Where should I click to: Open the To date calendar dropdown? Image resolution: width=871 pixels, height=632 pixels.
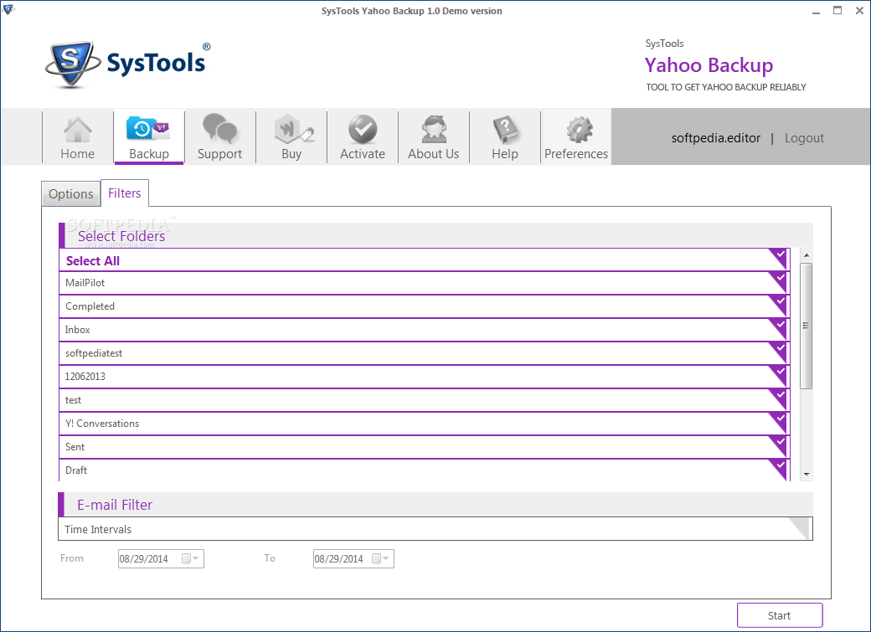[381, 558]
